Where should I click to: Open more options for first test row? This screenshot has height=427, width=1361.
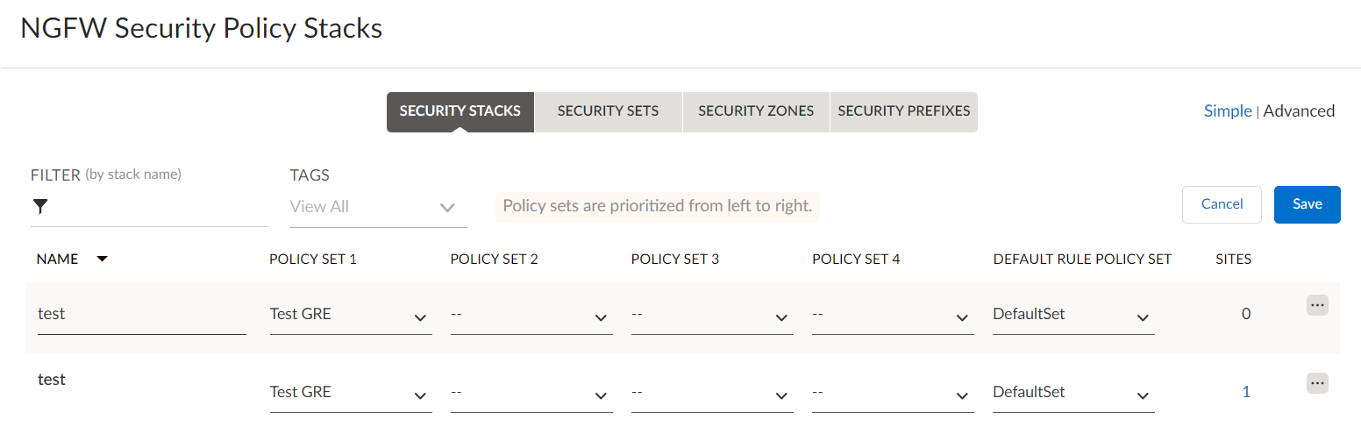[1317, 305]
